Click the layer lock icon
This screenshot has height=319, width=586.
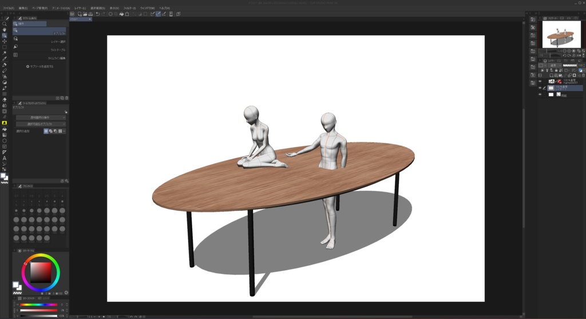556,70
